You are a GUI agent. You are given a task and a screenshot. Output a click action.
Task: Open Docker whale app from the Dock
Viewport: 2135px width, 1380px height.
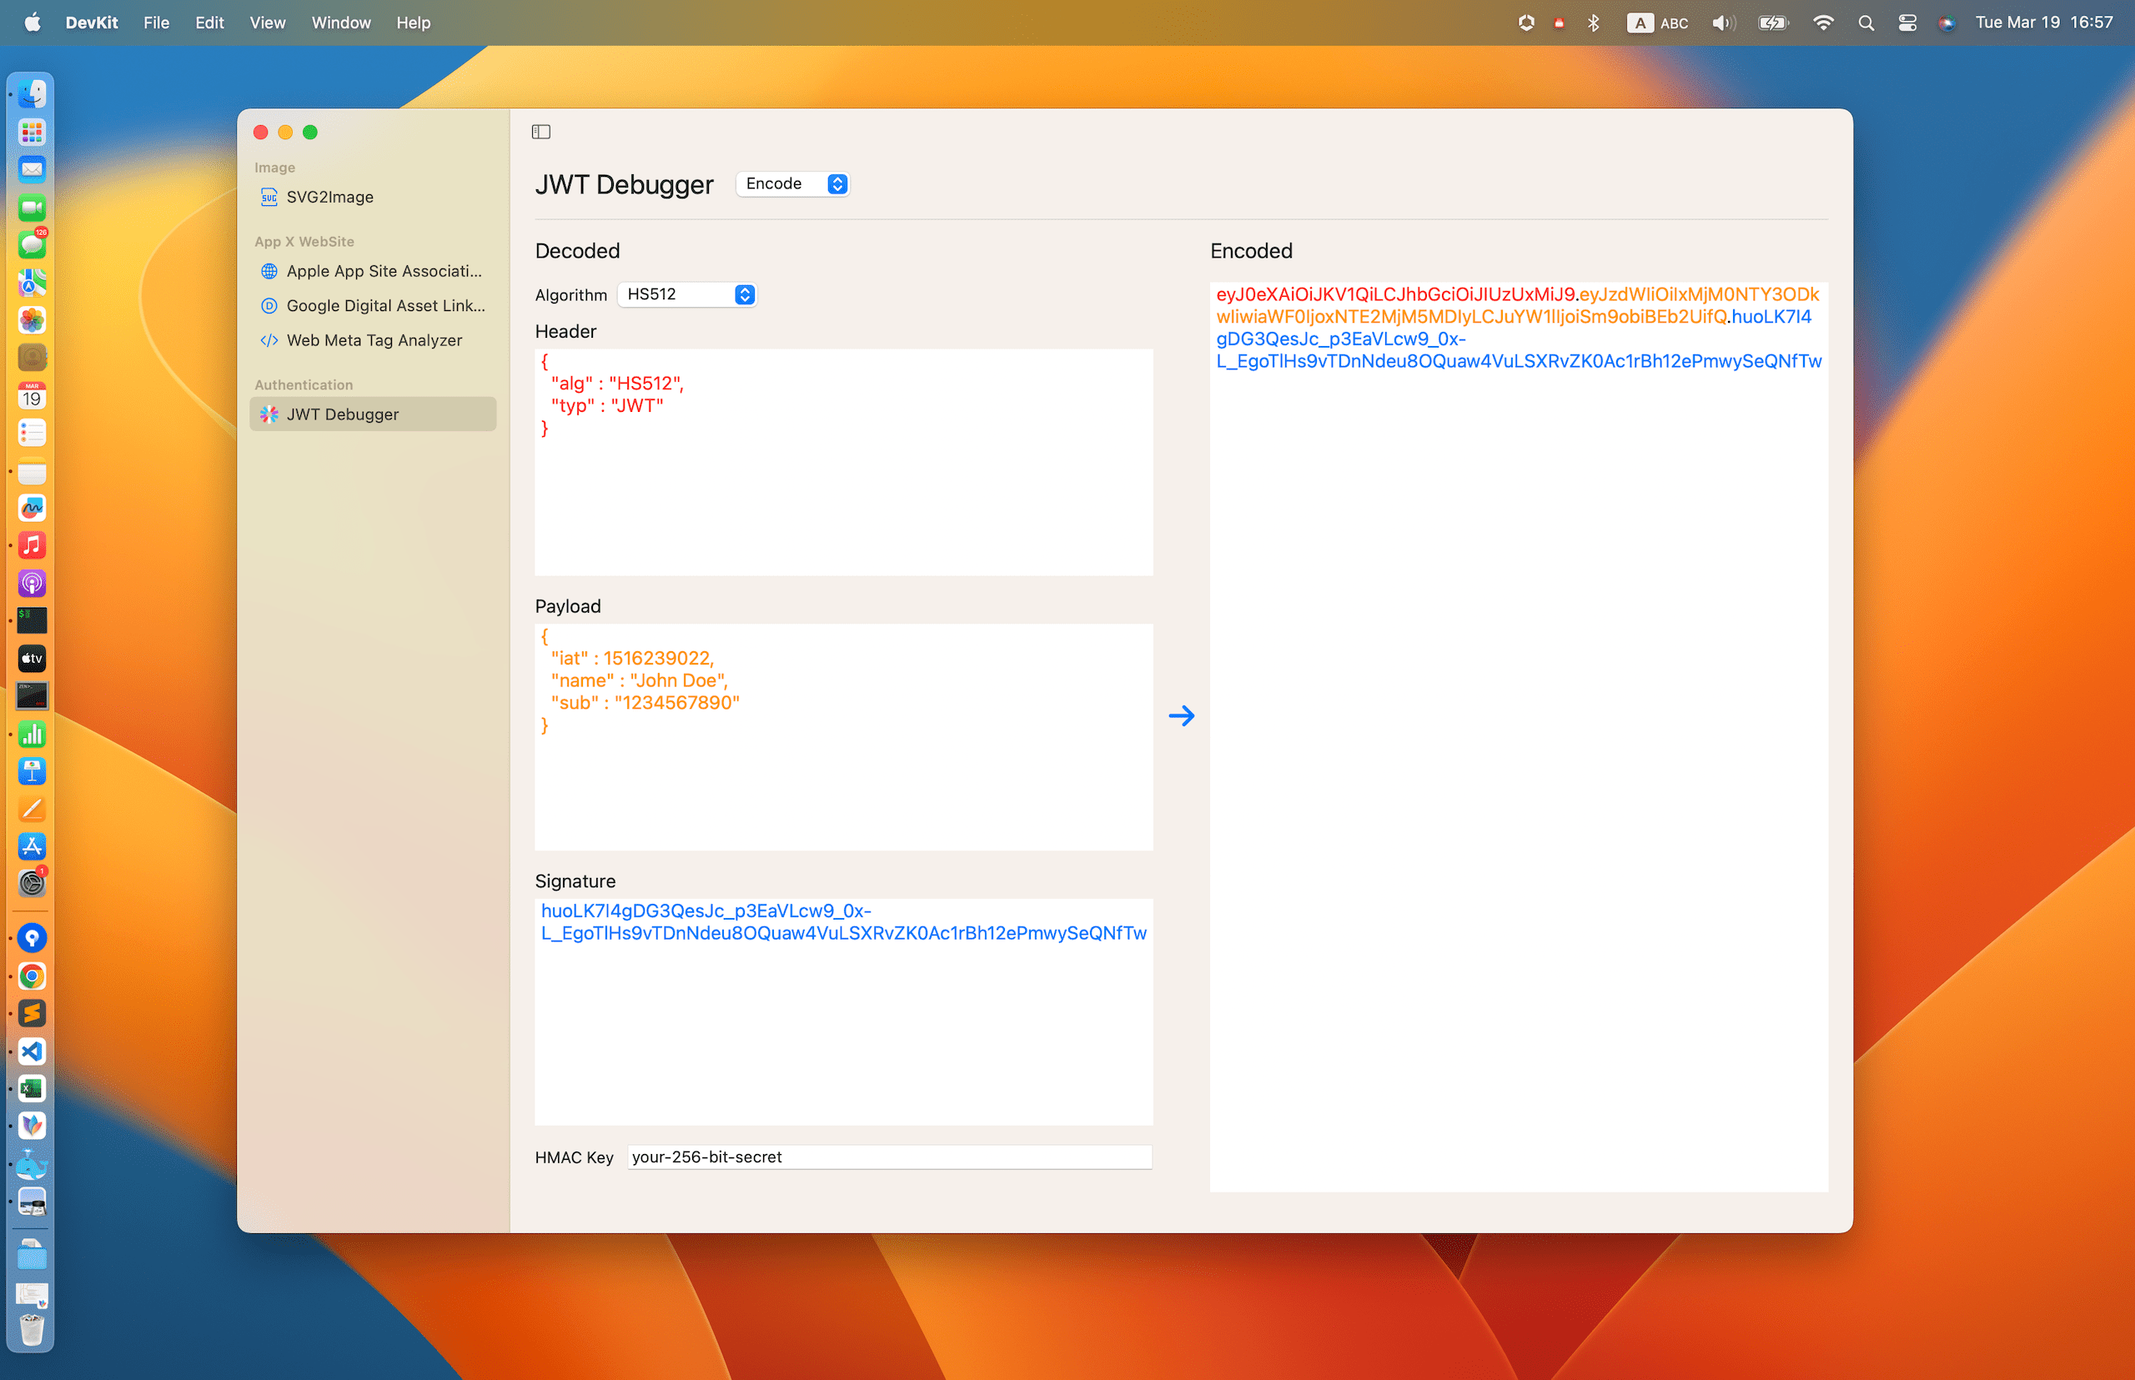tap(33, 1164)
